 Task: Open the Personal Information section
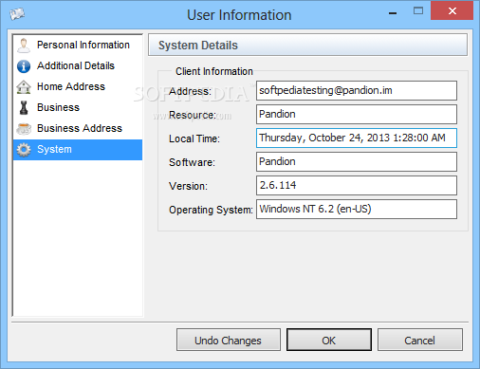[78, 45]
